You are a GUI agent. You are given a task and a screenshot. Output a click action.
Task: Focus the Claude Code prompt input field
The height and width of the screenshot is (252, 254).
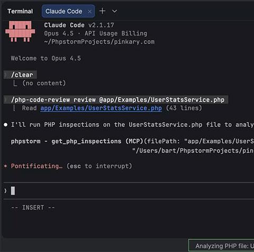129,191
